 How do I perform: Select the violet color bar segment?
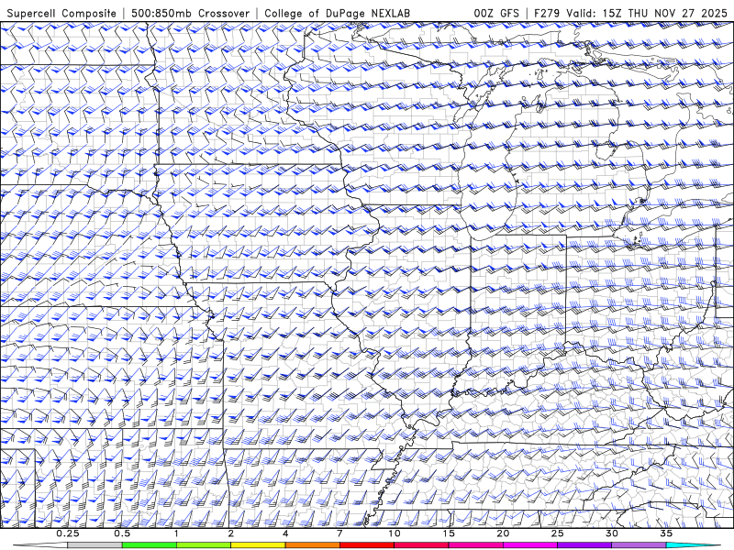584,545
